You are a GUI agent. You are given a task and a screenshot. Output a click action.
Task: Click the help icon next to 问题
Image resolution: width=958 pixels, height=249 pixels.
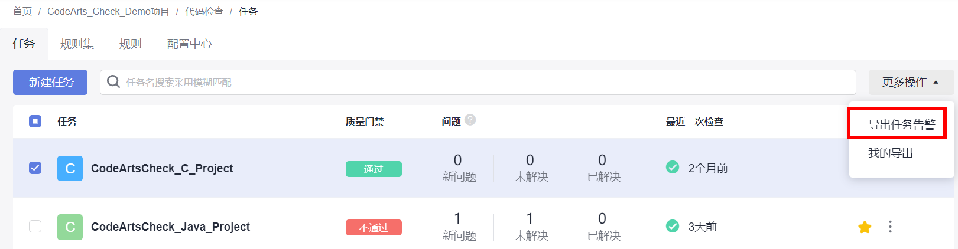pos(470,120)
